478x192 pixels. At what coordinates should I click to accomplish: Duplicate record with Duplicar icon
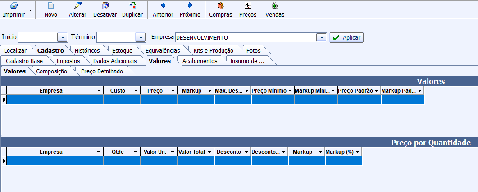point(132,6)
